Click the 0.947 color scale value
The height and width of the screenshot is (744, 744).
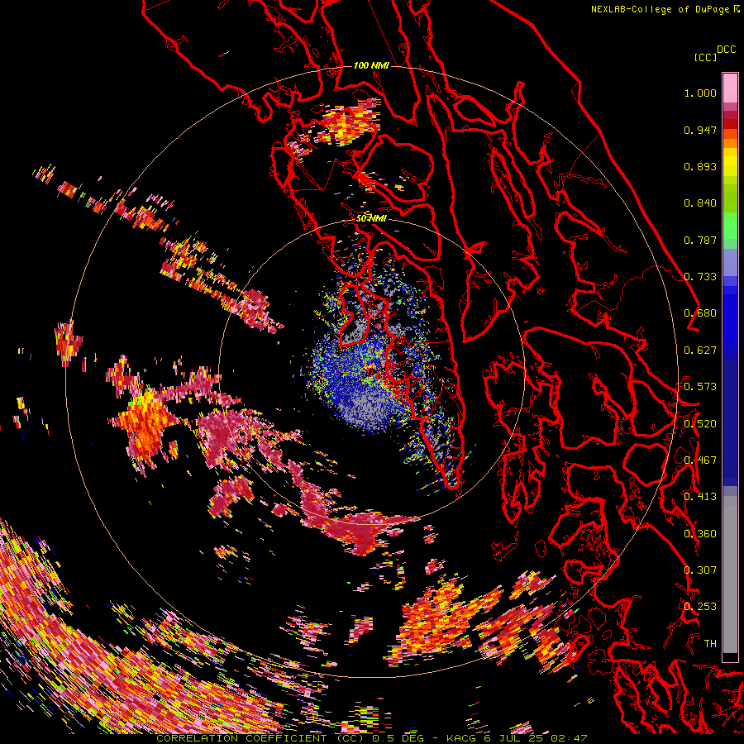(x=700, y=130)
